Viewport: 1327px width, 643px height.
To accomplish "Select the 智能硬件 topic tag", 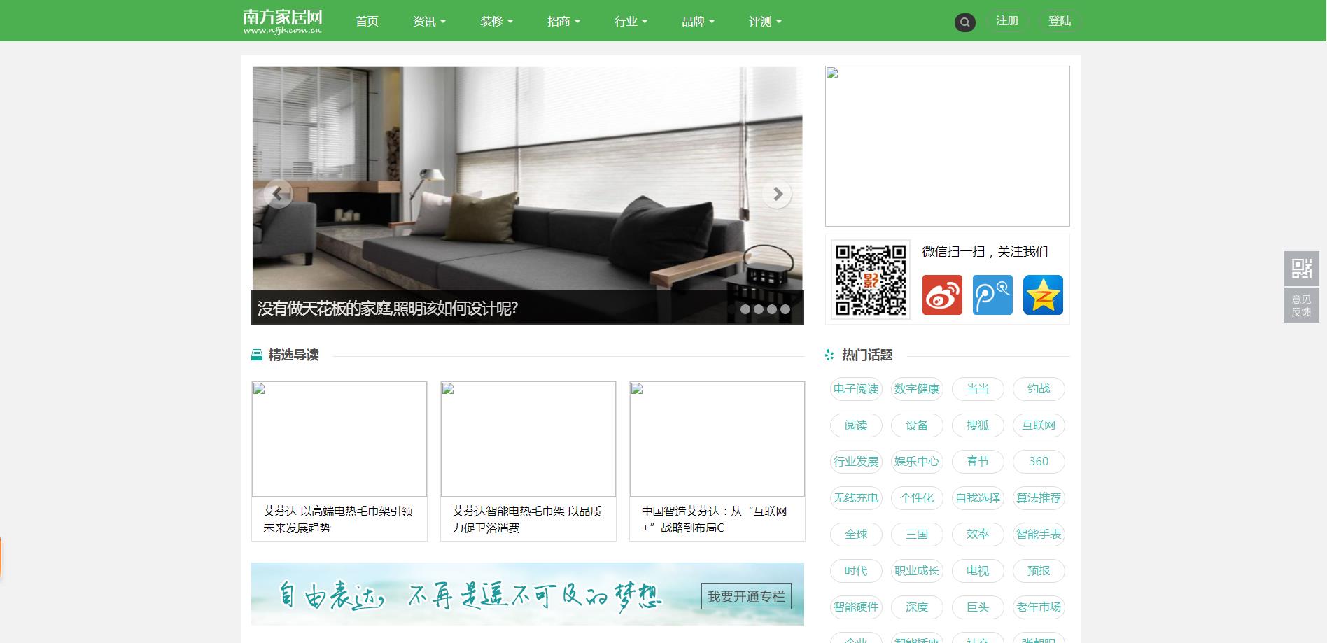I will 856,607.
